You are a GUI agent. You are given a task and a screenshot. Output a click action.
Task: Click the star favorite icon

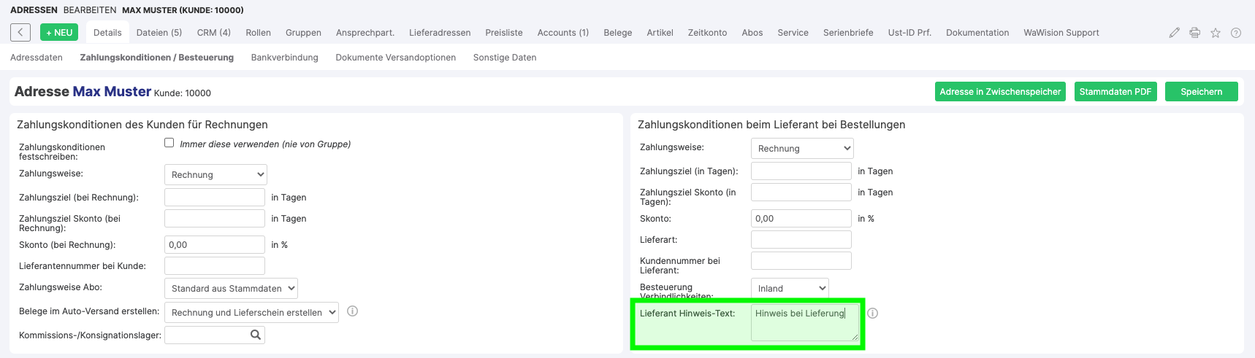click(1215, 33)
